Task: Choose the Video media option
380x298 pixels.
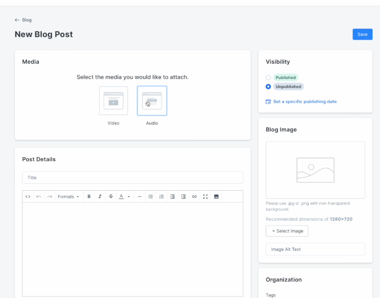Action: tap(113, 101)
